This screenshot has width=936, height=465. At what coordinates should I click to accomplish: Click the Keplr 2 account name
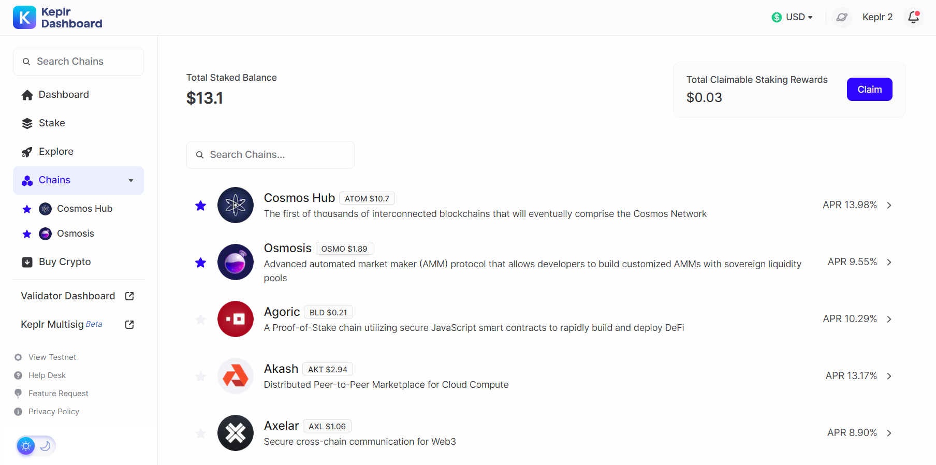877,17
